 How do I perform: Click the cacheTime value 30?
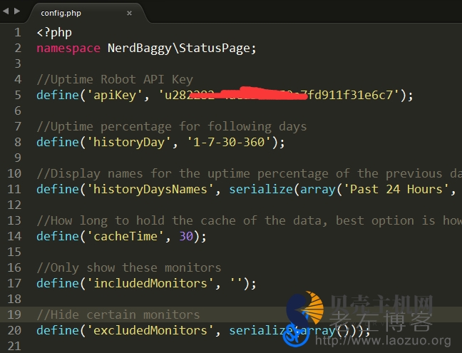(x=186, y=236)
